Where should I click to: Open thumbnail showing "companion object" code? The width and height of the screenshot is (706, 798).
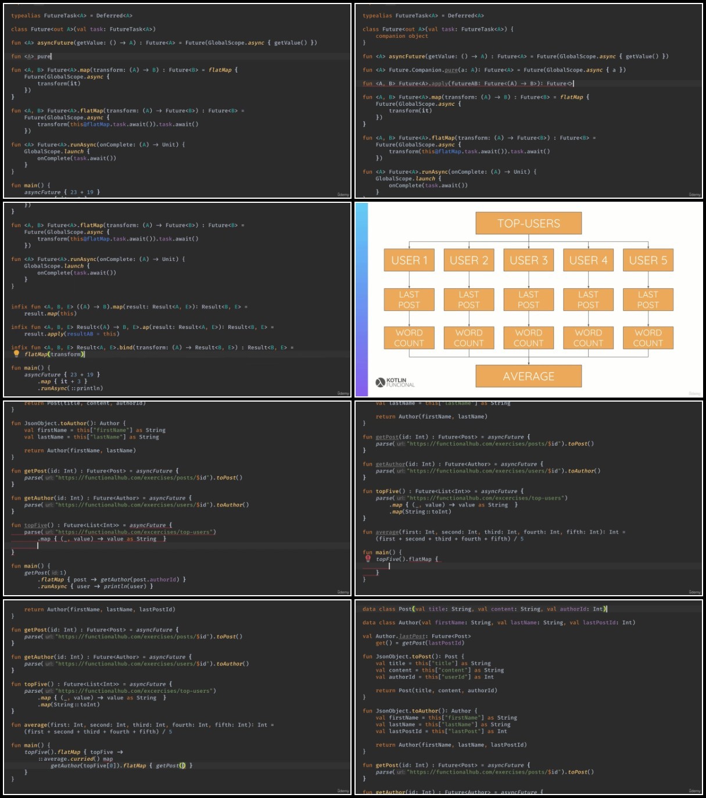[528, 101]
